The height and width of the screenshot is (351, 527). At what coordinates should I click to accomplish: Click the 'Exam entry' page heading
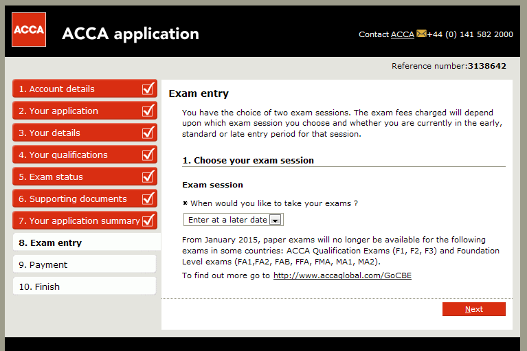point(199,93)
